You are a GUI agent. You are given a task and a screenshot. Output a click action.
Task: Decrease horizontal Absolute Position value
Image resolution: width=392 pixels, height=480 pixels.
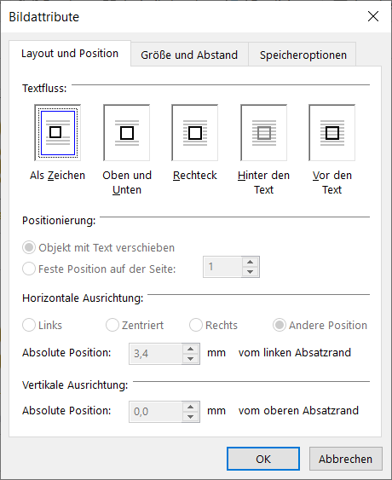click(190, 359)
